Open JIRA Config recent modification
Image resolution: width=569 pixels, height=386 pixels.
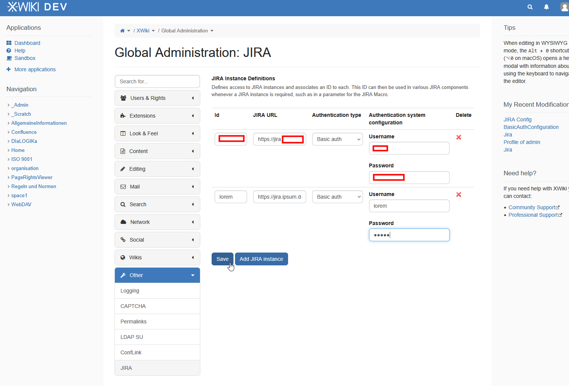click(x=517, y=119)
